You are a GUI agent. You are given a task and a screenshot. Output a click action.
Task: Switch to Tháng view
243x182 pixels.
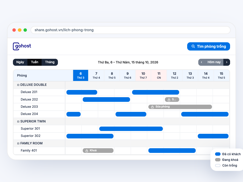pos(50,62)
